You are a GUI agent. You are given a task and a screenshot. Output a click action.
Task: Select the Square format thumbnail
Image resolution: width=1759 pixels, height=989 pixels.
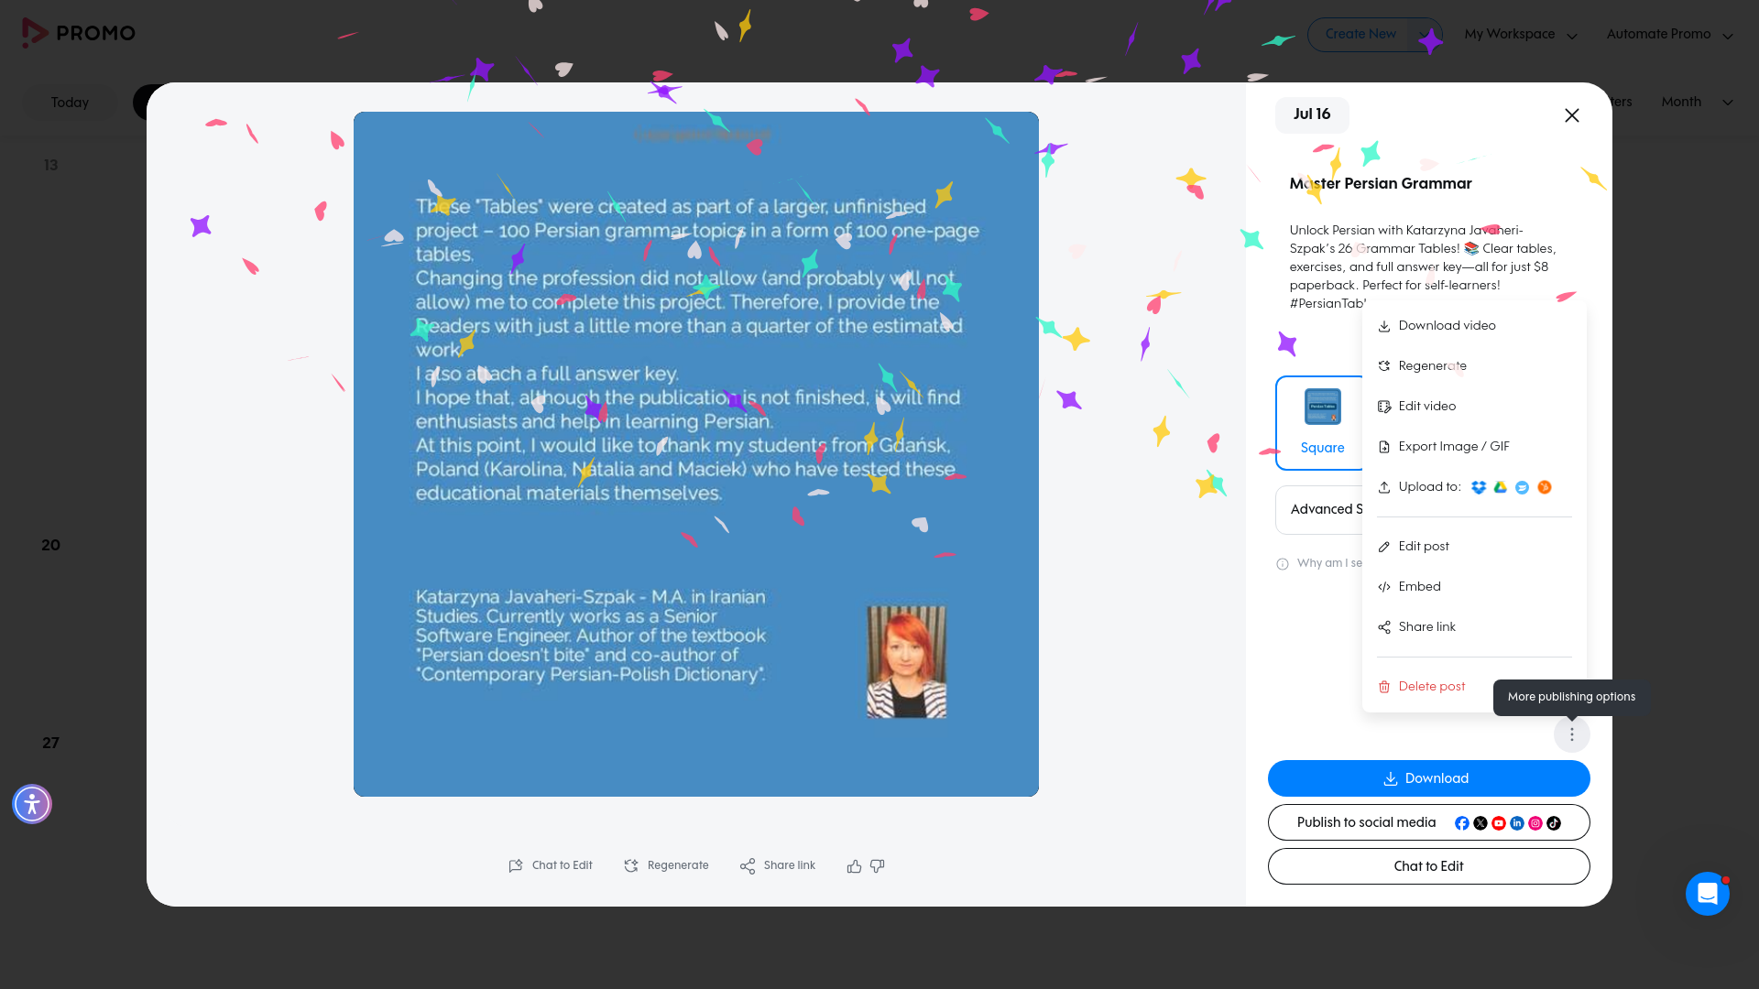click(1322, 423)
